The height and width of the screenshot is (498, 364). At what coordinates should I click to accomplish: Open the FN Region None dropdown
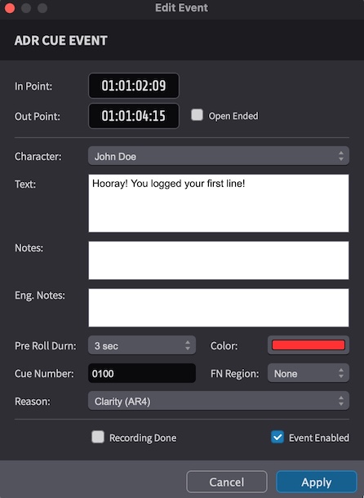(309, 373)
